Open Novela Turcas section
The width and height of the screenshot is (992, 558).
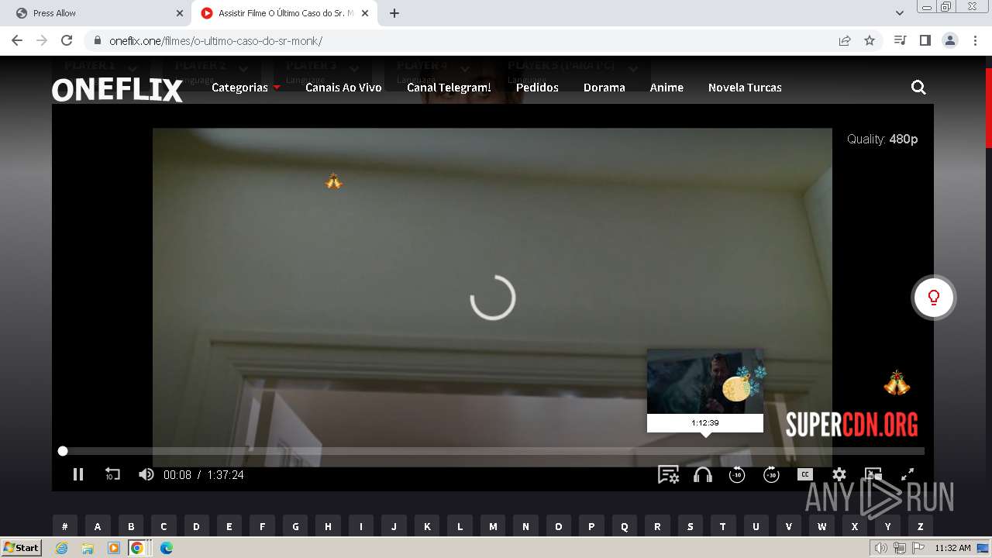click(x=745, y=88)
